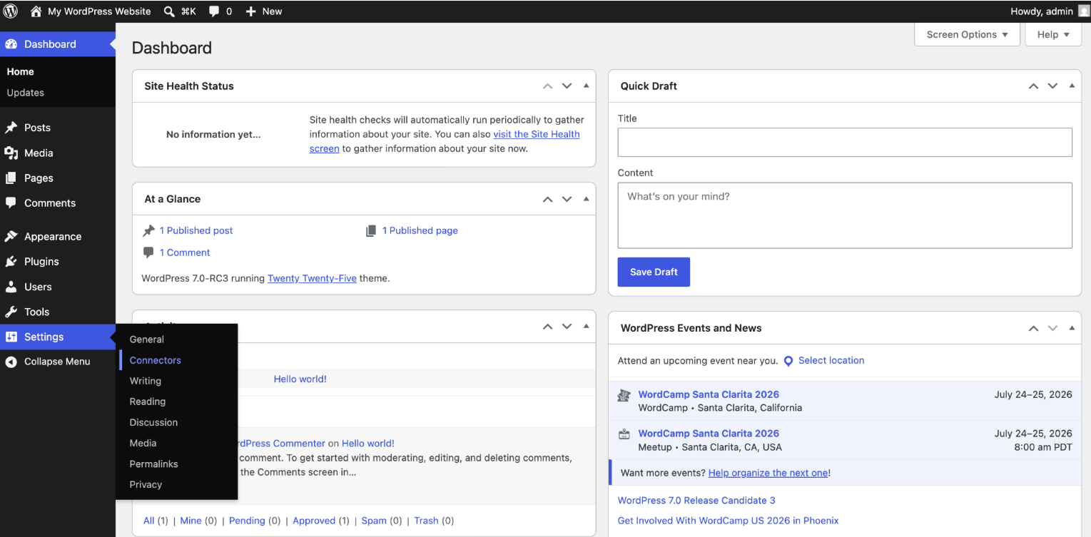Click the What's on your mind content box

coord(845,215)
